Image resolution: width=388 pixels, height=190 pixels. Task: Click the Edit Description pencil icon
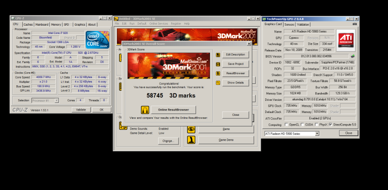click(x=218, y=55)
